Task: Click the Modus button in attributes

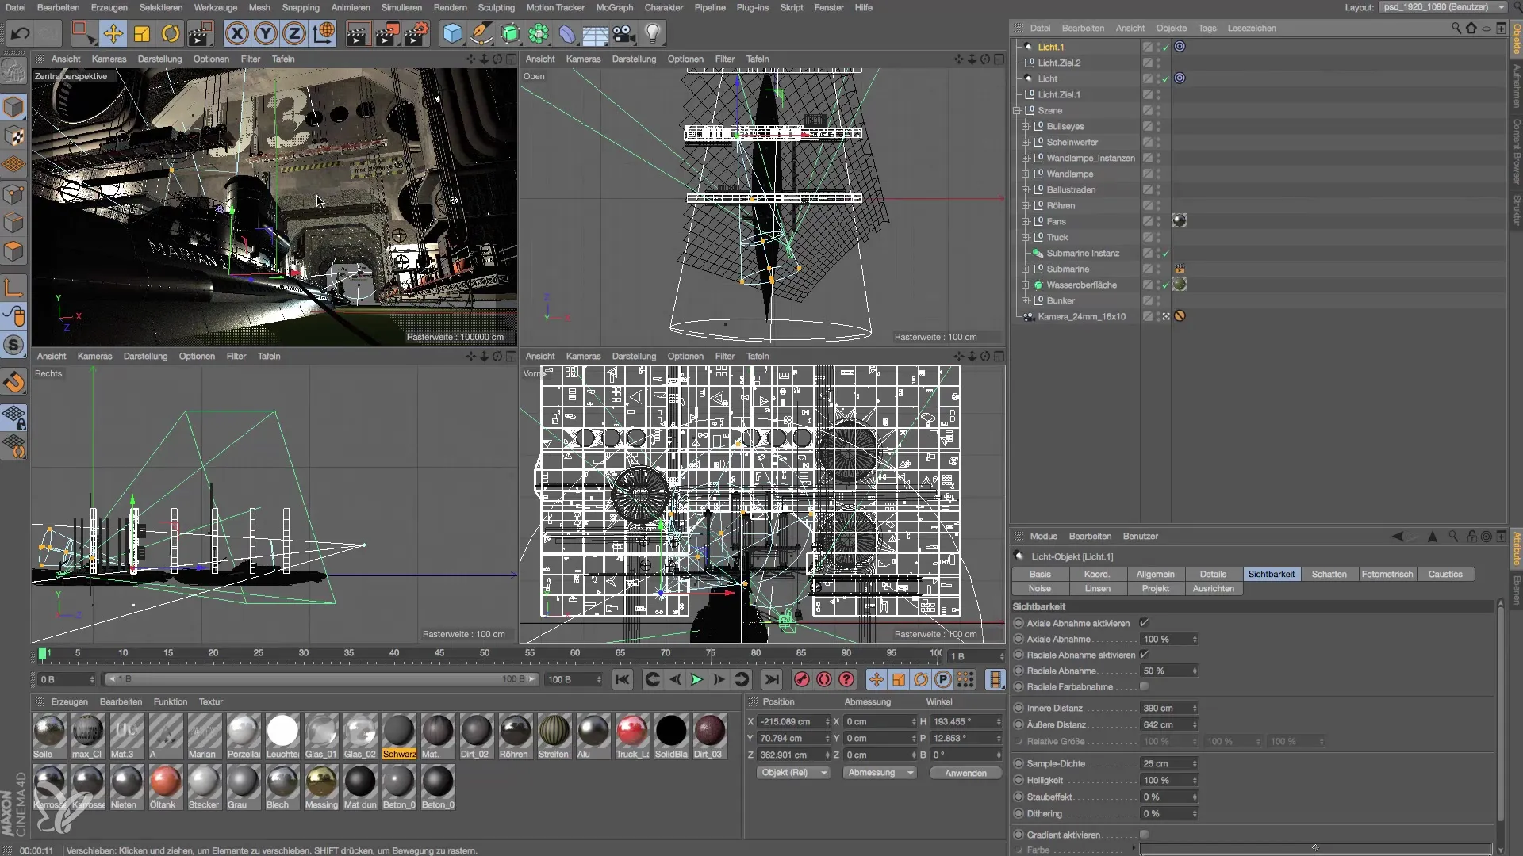Action: point(1043,536)
